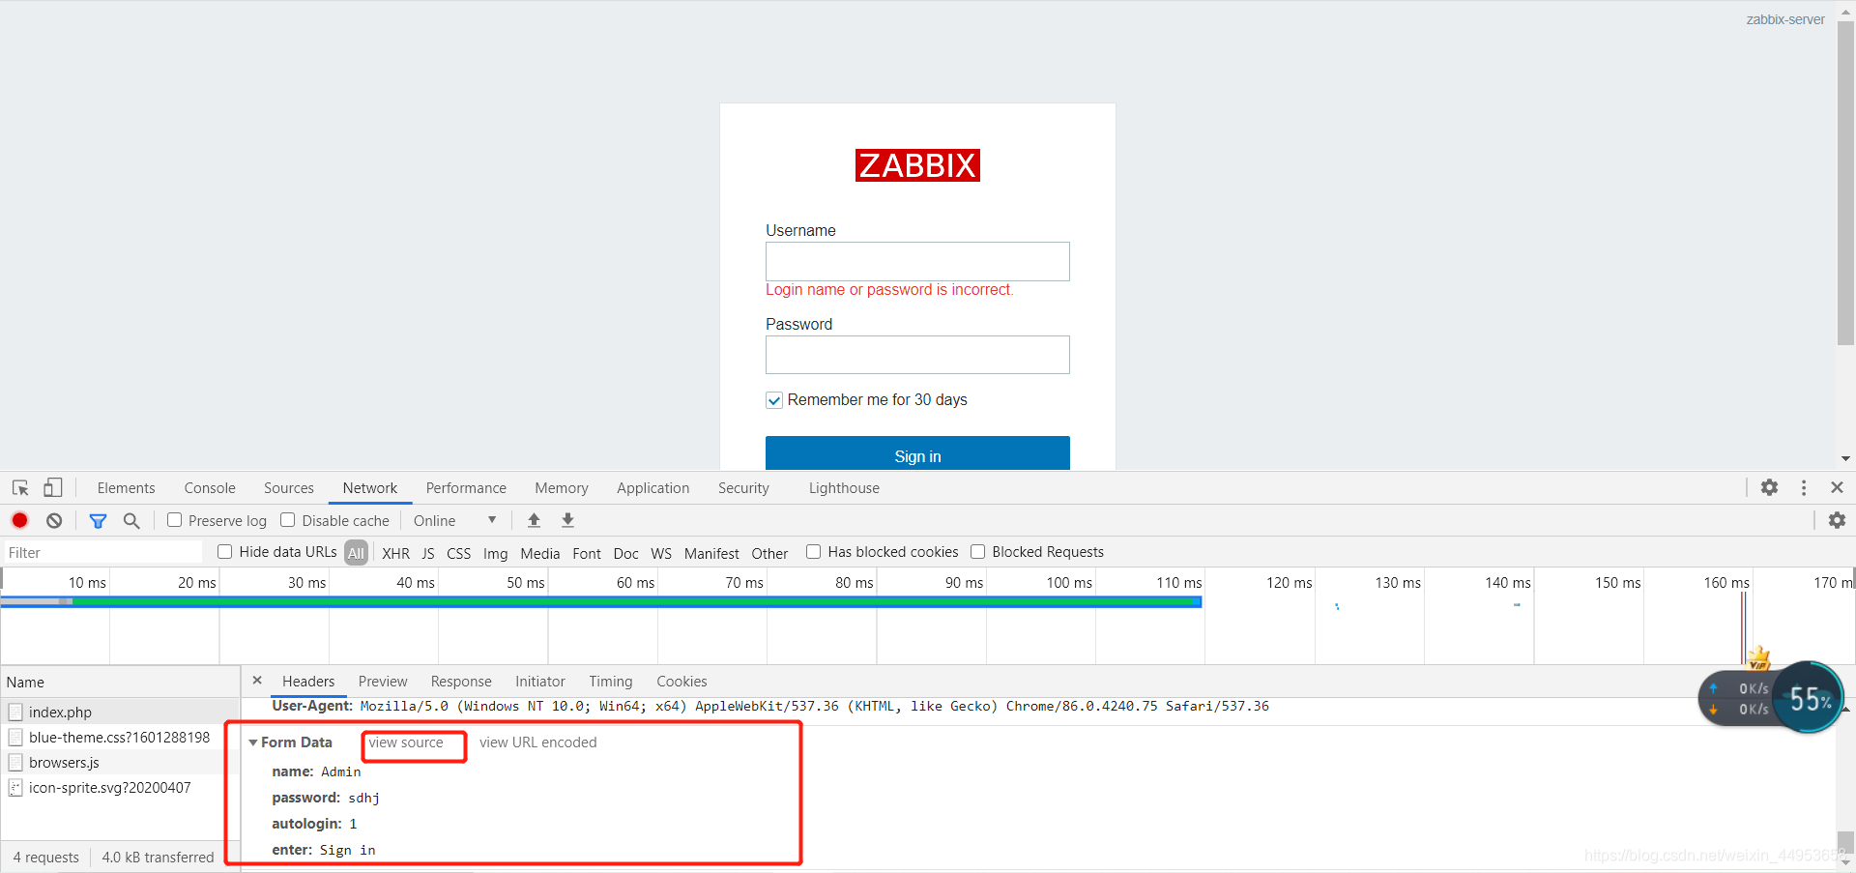Screen dimensions: 1856x873
Task: Click view source for Form Data
Action: coord(406,742)
